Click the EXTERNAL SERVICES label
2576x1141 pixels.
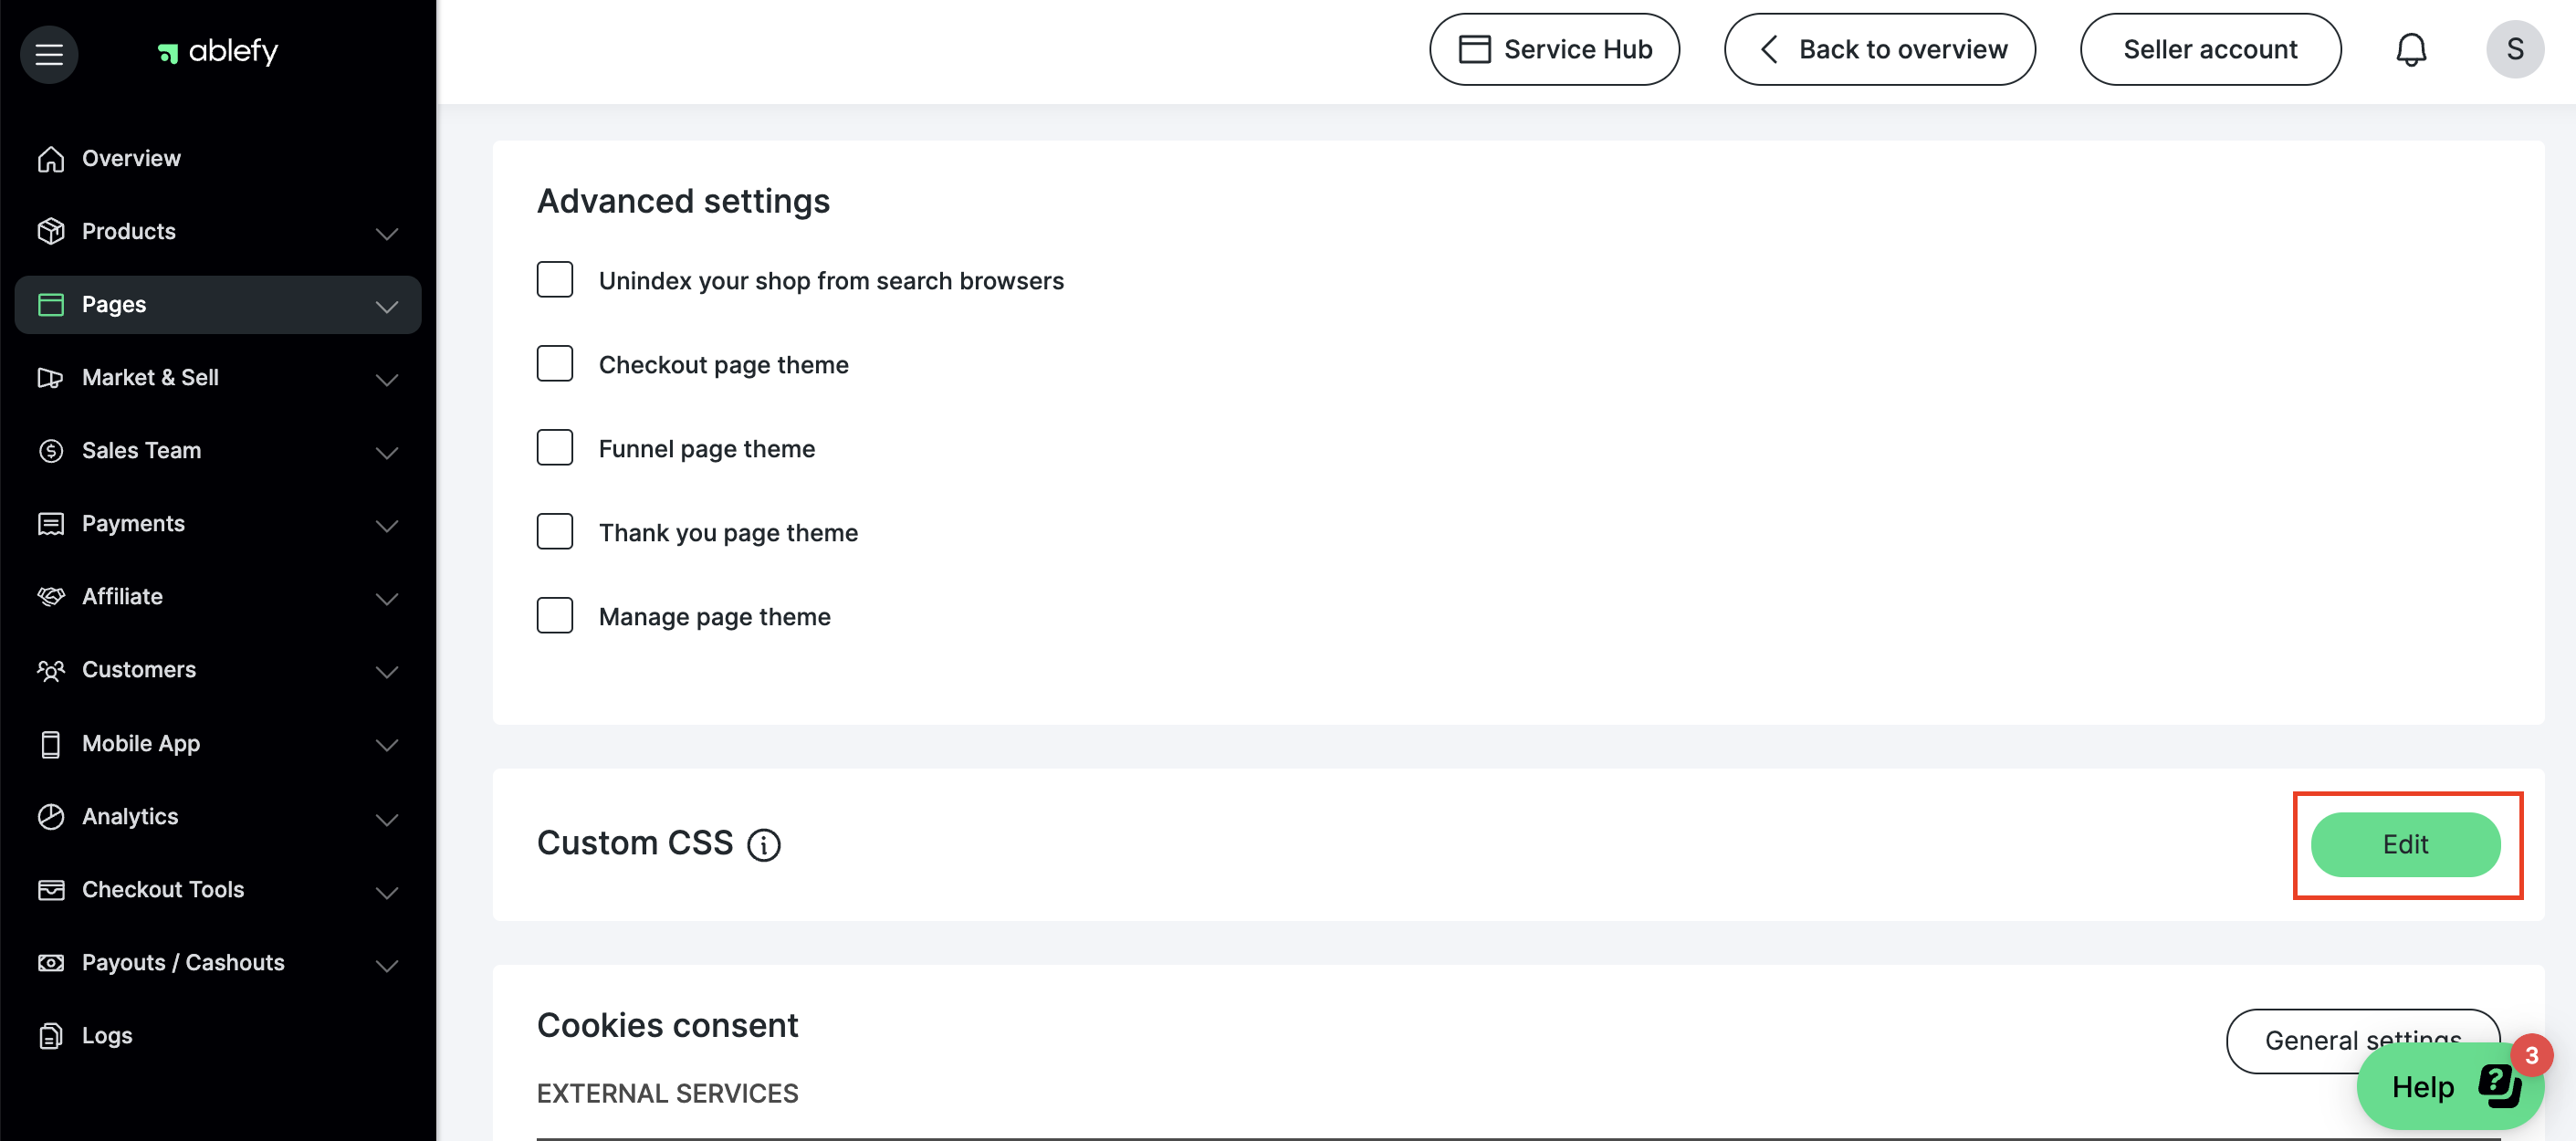tap(667, 1093)
